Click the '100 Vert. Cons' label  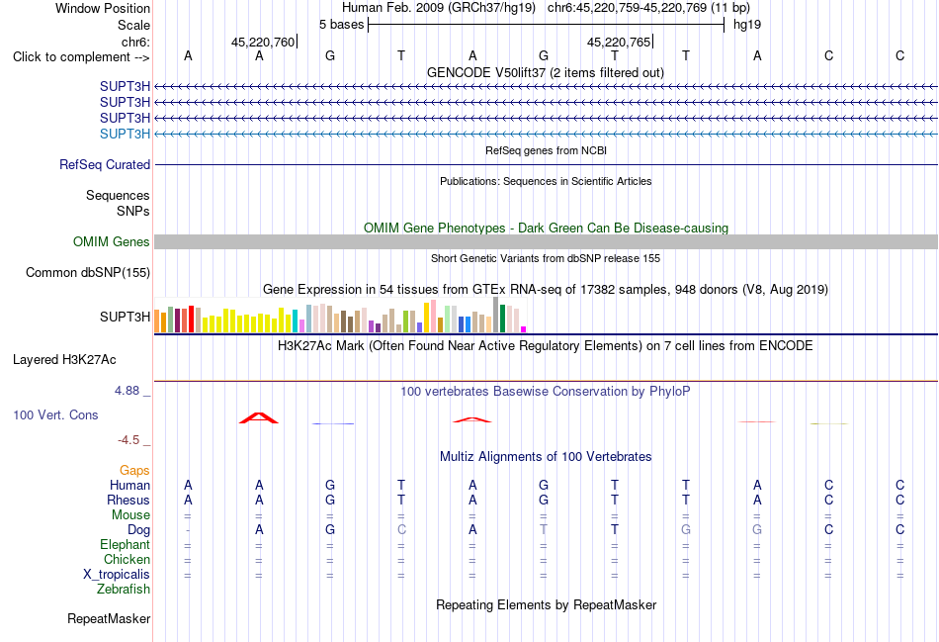click(55, 414)
